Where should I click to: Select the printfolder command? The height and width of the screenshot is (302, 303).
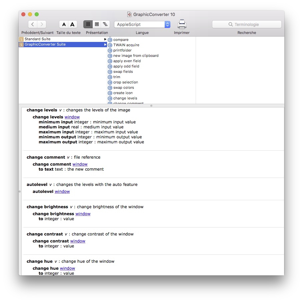[122, 50]
